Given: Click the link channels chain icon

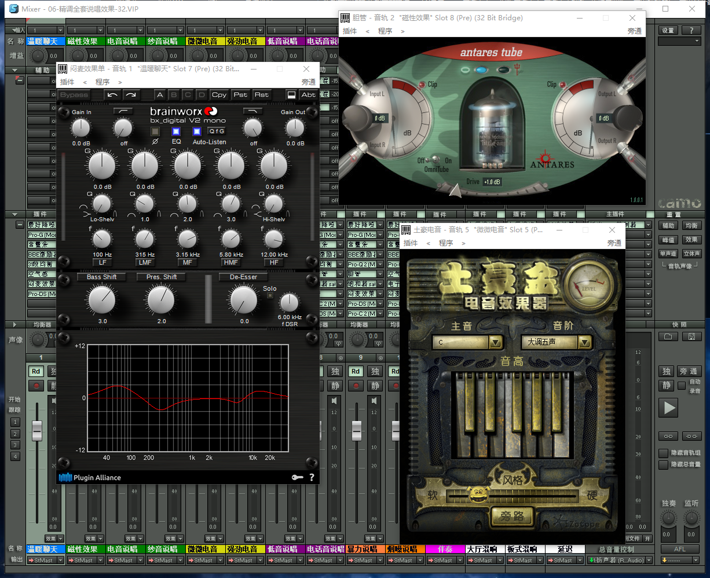Looking at the screenshot, I should coord(668,436).
